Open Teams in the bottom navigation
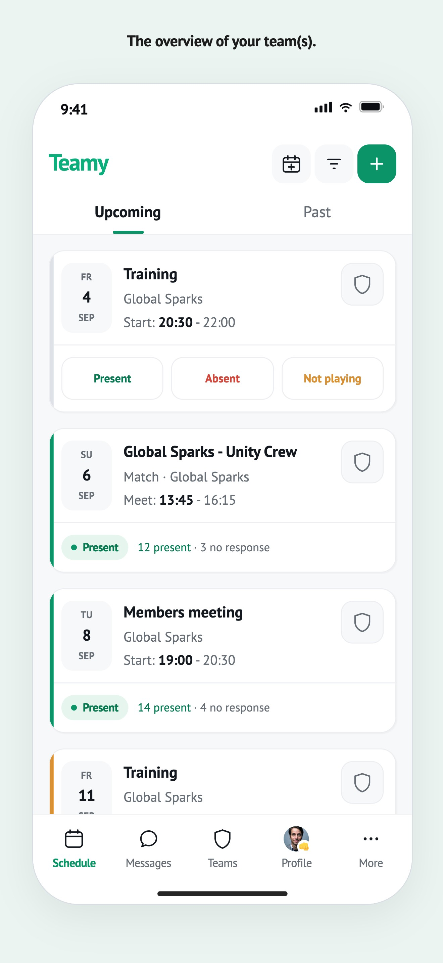Viewport: 443px width, 963px height. coord(222,848)
